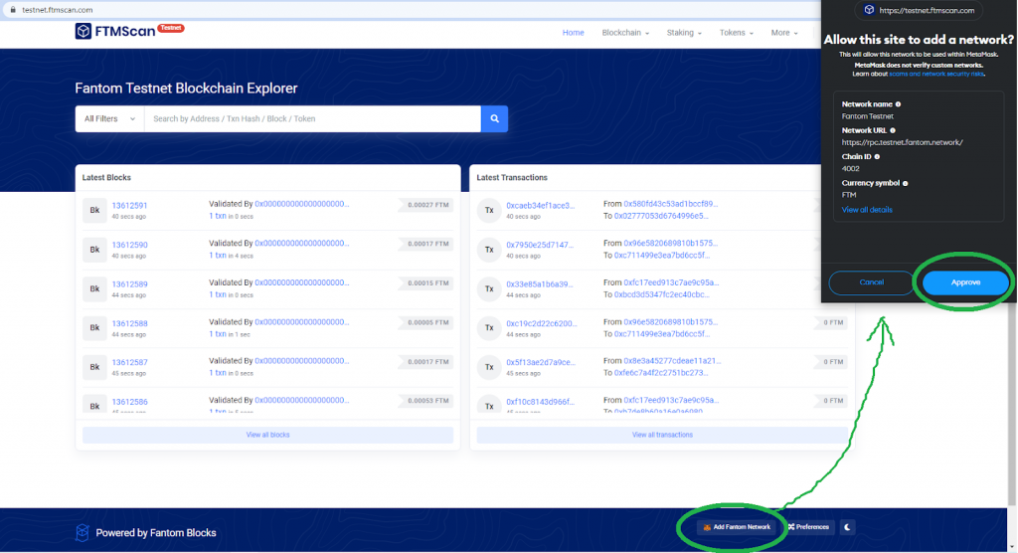Cancel the MetaMask add network request
Viewport: 1018px width, 553px height.
[x=871, y=282]
